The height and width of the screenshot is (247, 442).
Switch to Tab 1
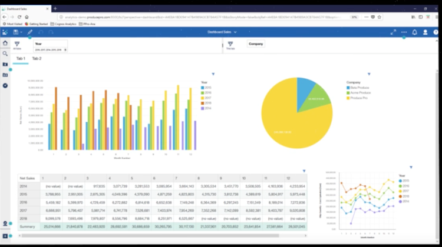pyautogui.click(x=21, y=58)
